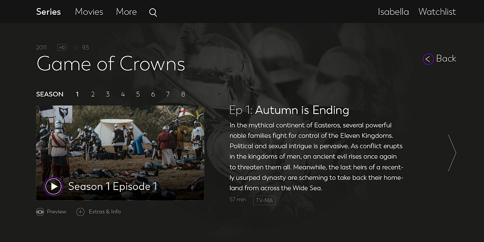The width and height of the screenshot is (484, 242).
Task: Click the HD quality badge
Action: coord(62,47)
